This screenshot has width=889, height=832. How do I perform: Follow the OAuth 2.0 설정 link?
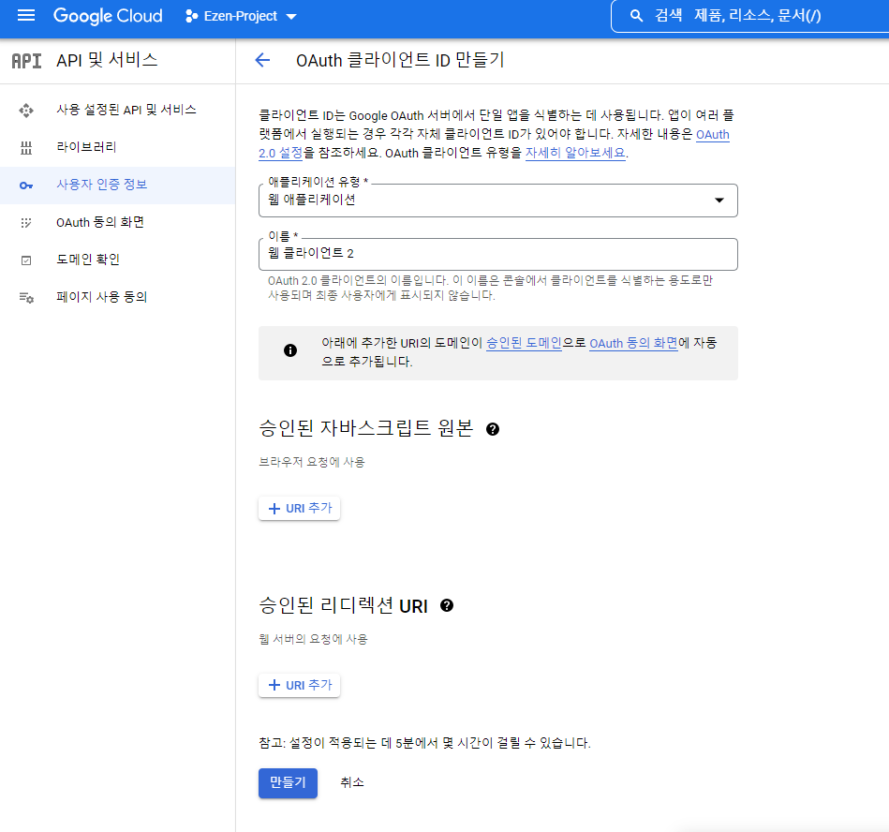pyautogui.click(x=281, y=153)
